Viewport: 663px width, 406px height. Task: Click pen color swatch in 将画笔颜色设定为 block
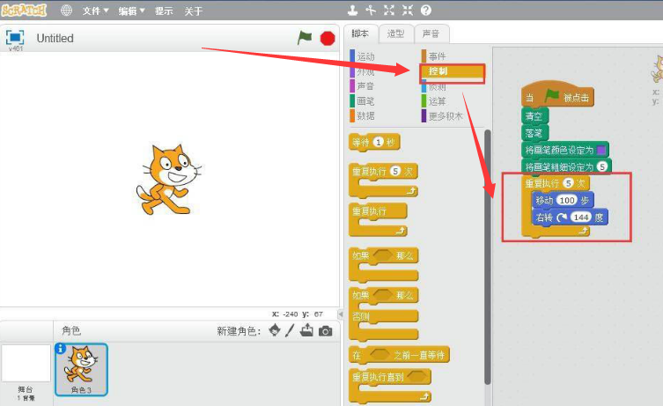(x=600, y=150)
